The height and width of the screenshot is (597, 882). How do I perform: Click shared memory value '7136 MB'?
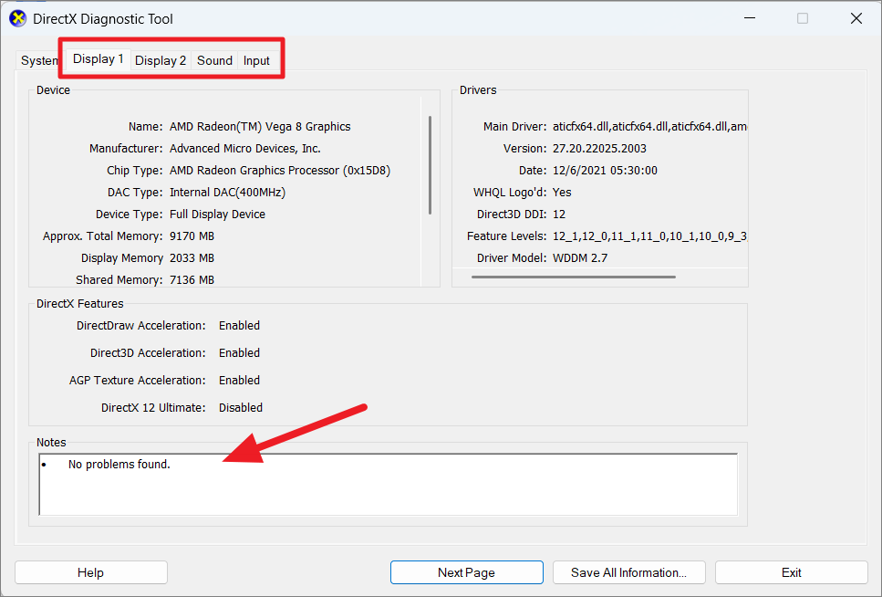tap(192, 280)
